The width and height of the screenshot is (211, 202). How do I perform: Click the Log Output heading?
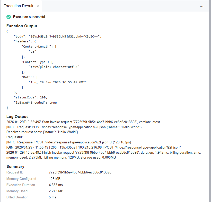17,117
